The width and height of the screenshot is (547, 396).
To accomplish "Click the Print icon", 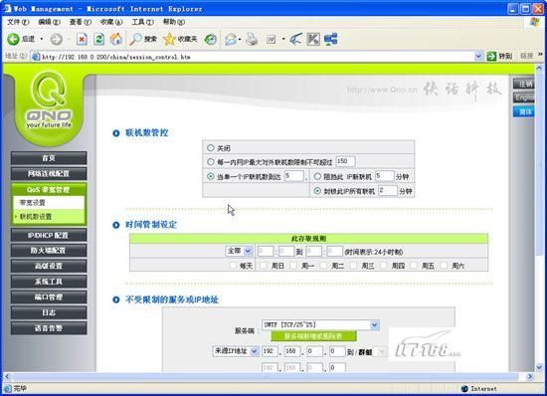I will pos(252,39).
